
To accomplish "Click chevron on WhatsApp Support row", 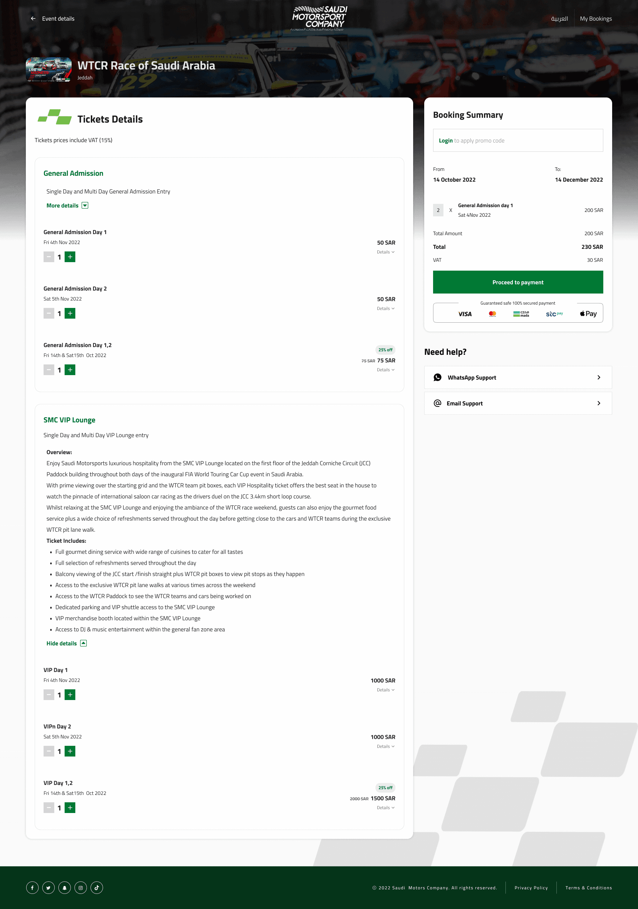I will pyautogui.click(x=599, y=377).
